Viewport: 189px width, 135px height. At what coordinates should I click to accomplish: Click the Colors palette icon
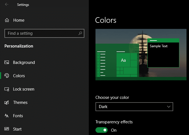coord(7,76)
